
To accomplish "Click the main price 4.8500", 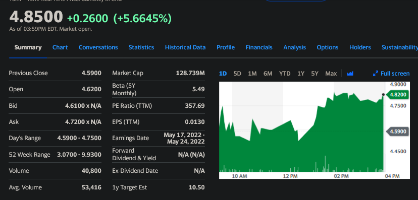I will (36, 17).
